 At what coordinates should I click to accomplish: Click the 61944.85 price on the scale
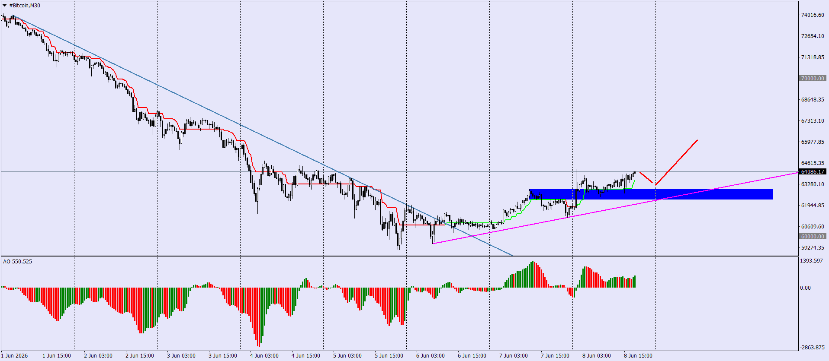pos(813,205)
